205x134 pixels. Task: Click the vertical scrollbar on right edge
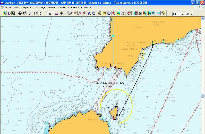(203, 77)
